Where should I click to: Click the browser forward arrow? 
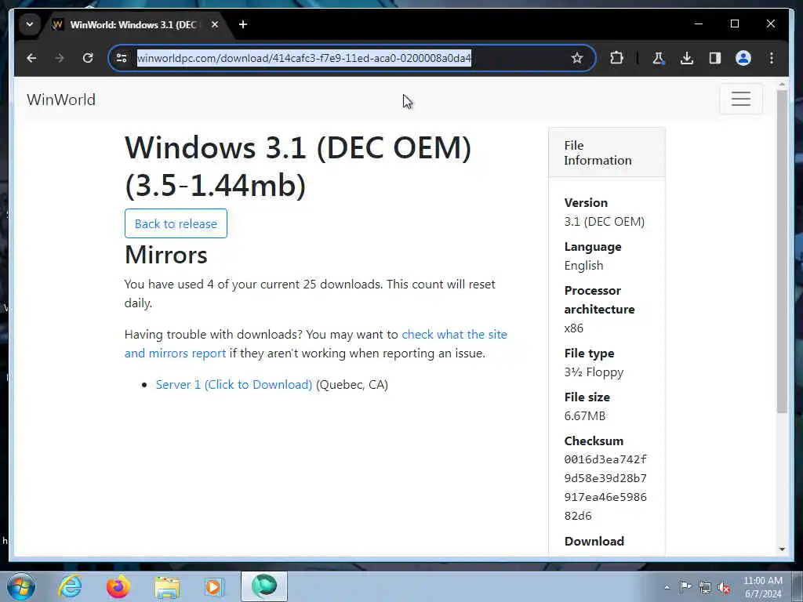coord(60,58)
